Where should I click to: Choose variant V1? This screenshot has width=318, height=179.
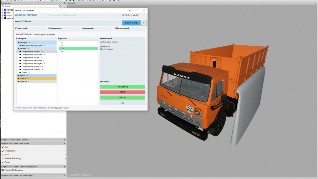tap(78, 42)
